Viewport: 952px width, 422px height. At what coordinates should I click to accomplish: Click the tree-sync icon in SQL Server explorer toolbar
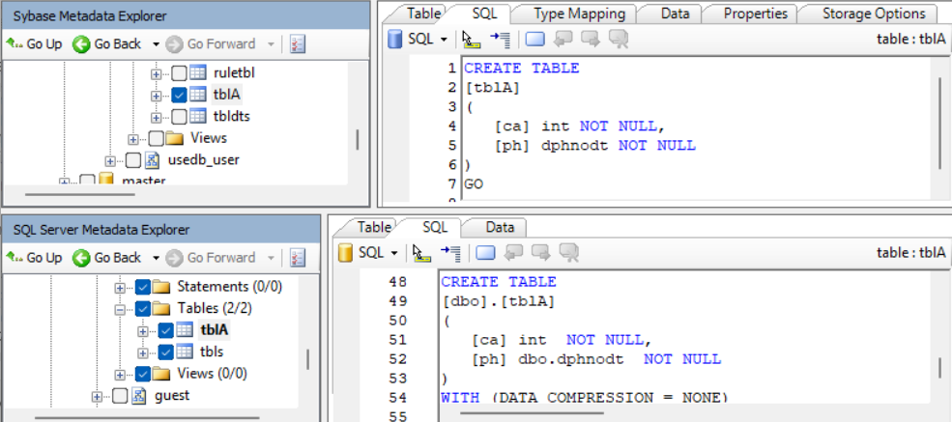297,258
